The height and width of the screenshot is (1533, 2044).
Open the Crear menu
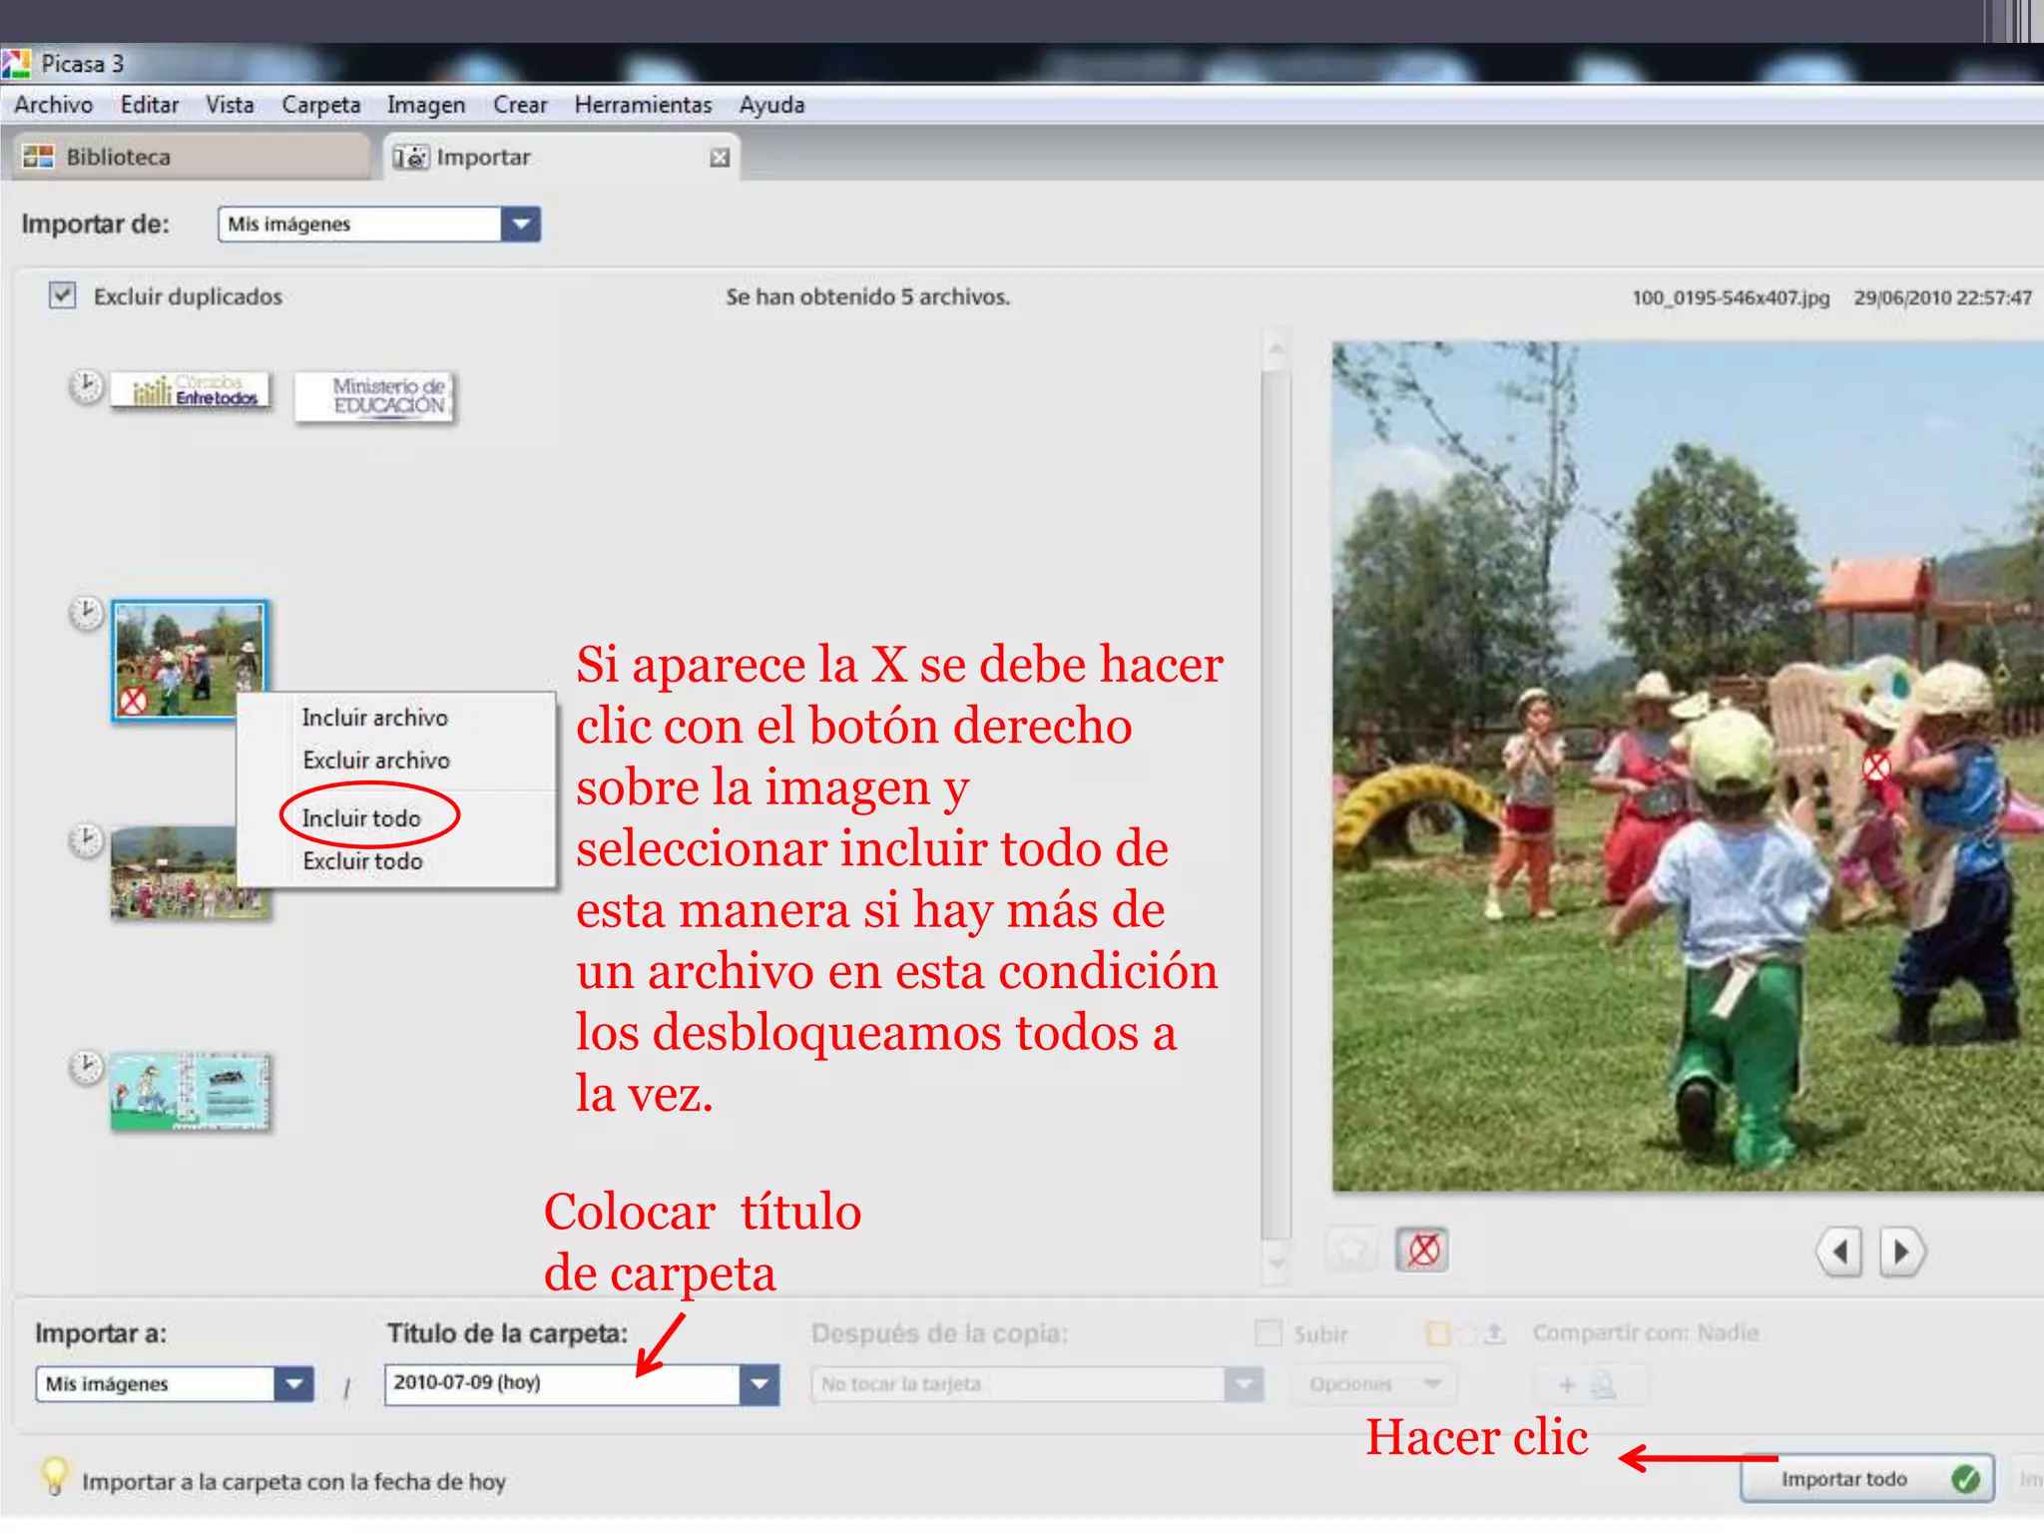click(520, 105)
